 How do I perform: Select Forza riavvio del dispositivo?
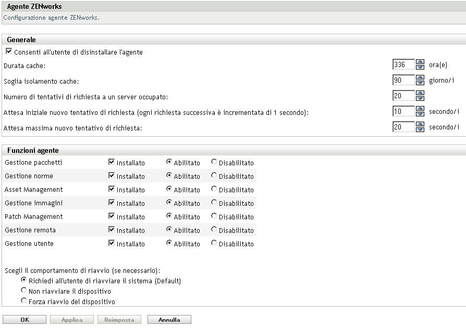click(x=23, y=301)
